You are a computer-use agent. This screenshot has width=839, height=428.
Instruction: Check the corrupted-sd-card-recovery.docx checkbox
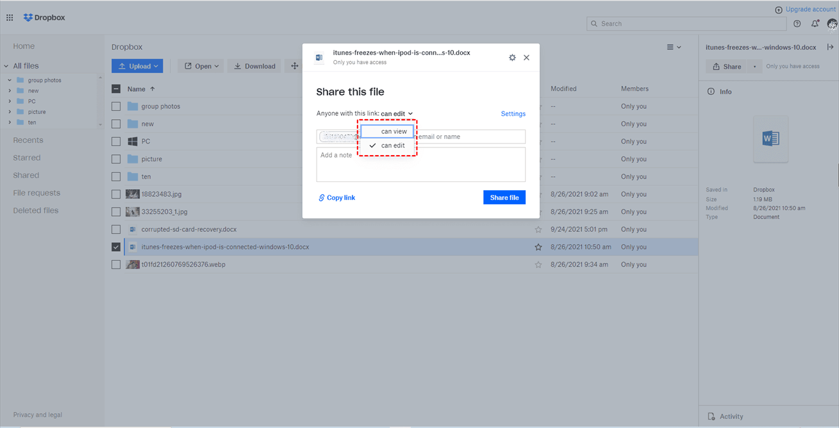click(116, 229)
